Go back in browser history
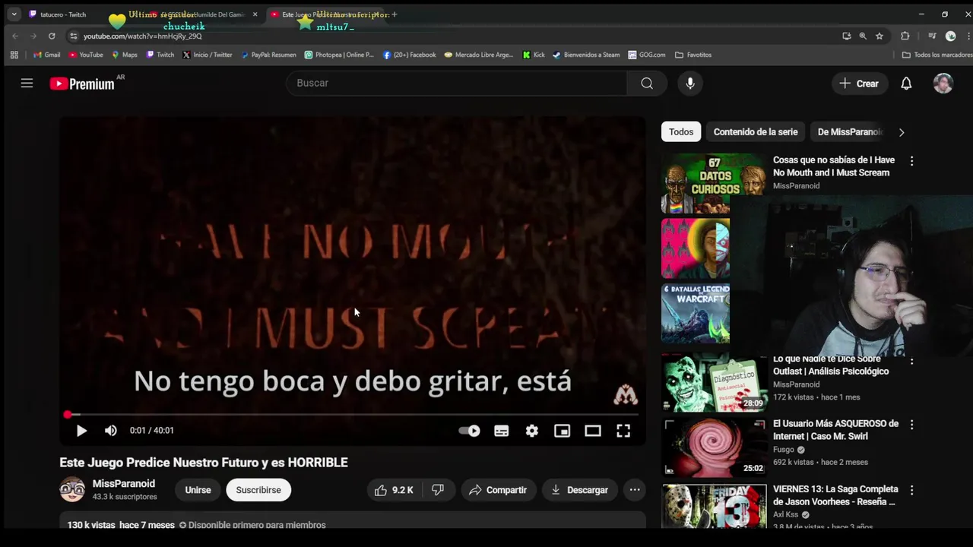Viewport: 973px width, 547px height. 15,36
